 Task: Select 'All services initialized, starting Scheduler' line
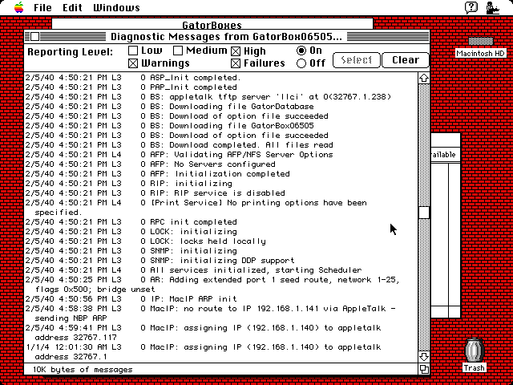point(221,270)
